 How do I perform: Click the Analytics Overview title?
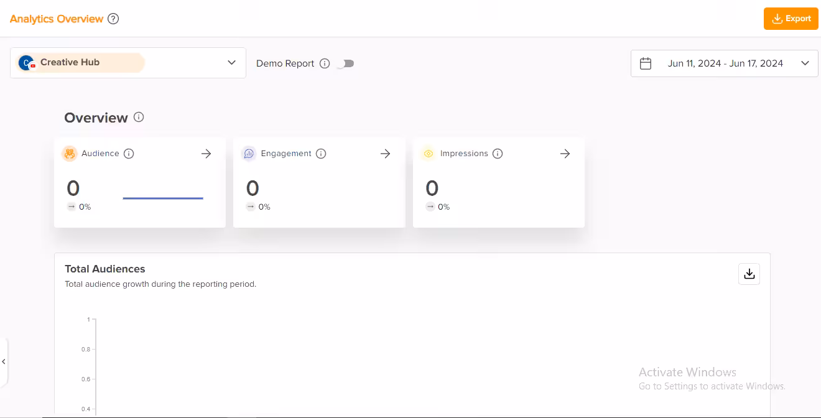pyautogui.click(x=57, y=19)
